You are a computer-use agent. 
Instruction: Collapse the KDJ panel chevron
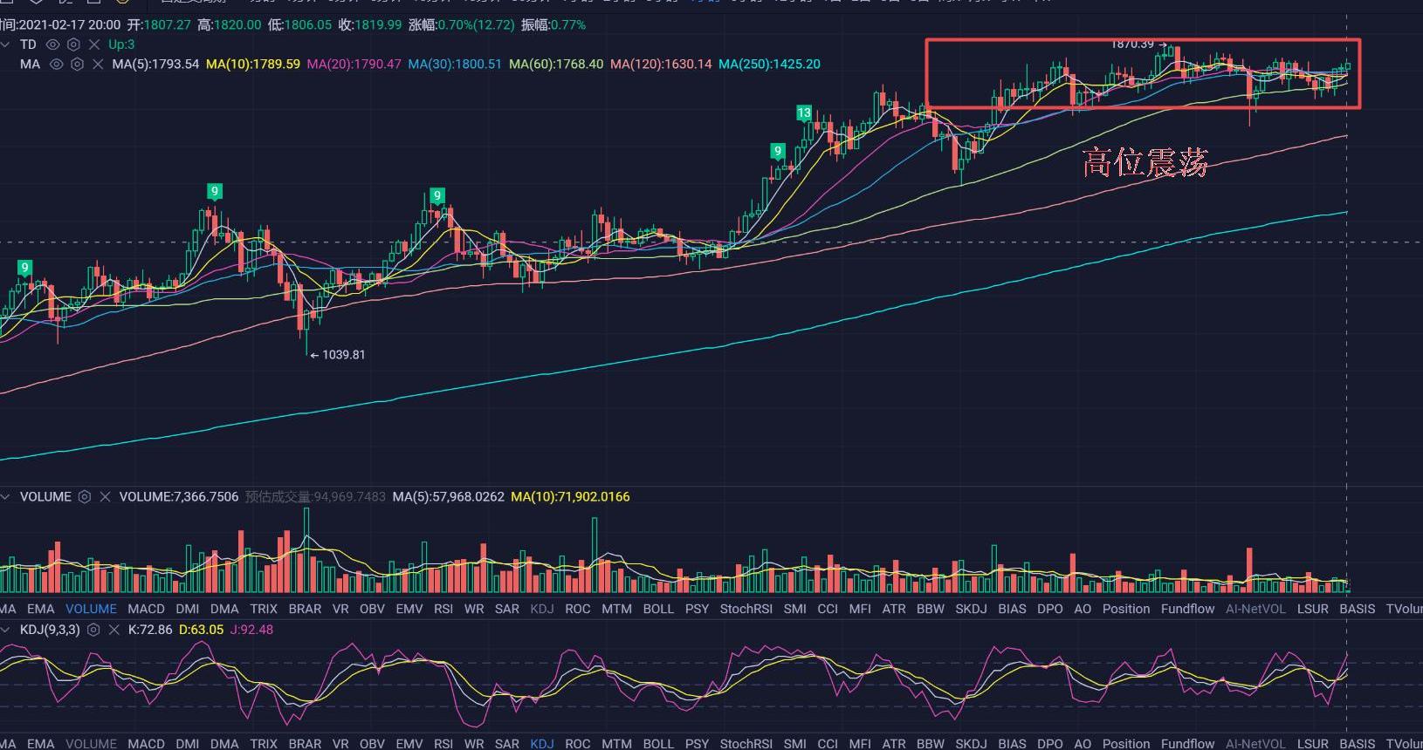pos(6,630)
